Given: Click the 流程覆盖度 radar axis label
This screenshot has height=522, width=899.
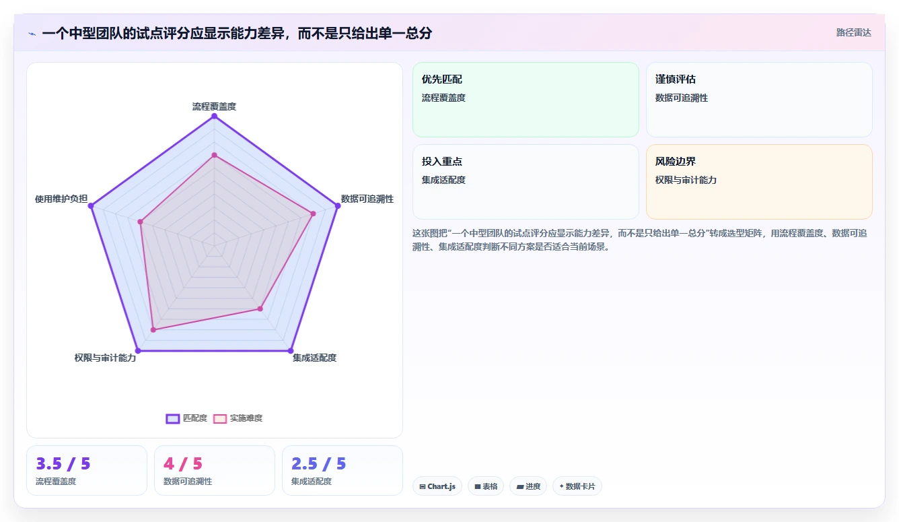Looking at the screenshot, I should point(214,106).
